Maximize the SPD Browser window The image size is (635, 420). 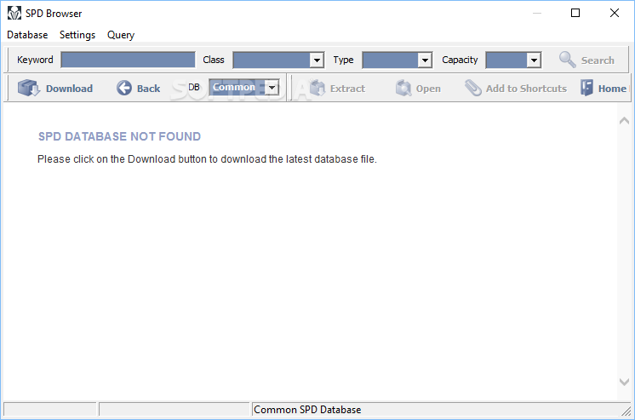[x=575, y=13]
